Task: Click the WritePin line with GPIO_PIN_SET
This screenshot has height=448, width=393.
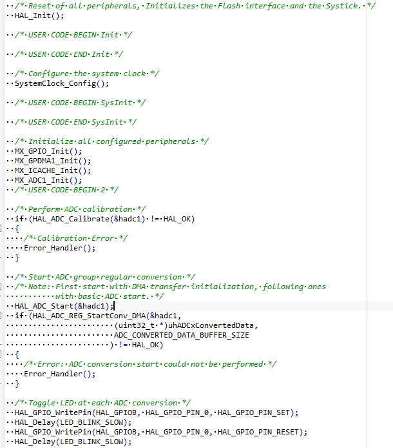Action: (148, 412)
